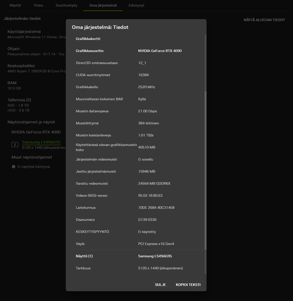Click the dialog's vertical scrollbar

click(x=205, y=170)
